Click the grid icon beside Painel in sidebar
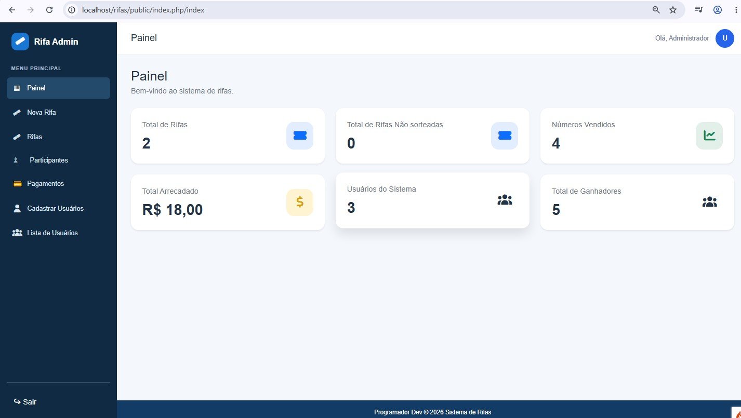The height and width of the screenshot is (418, 741). click(16, 88)
